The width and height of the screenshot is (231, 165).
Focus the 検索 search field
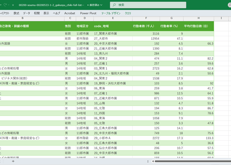[148, 5]
